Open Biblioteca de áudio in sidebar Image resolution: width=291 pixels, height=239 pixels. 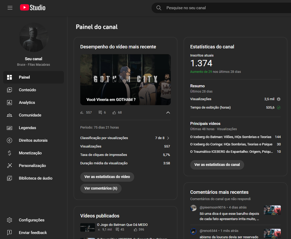34,178
